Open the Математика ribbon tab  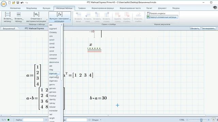pos(15,8)
